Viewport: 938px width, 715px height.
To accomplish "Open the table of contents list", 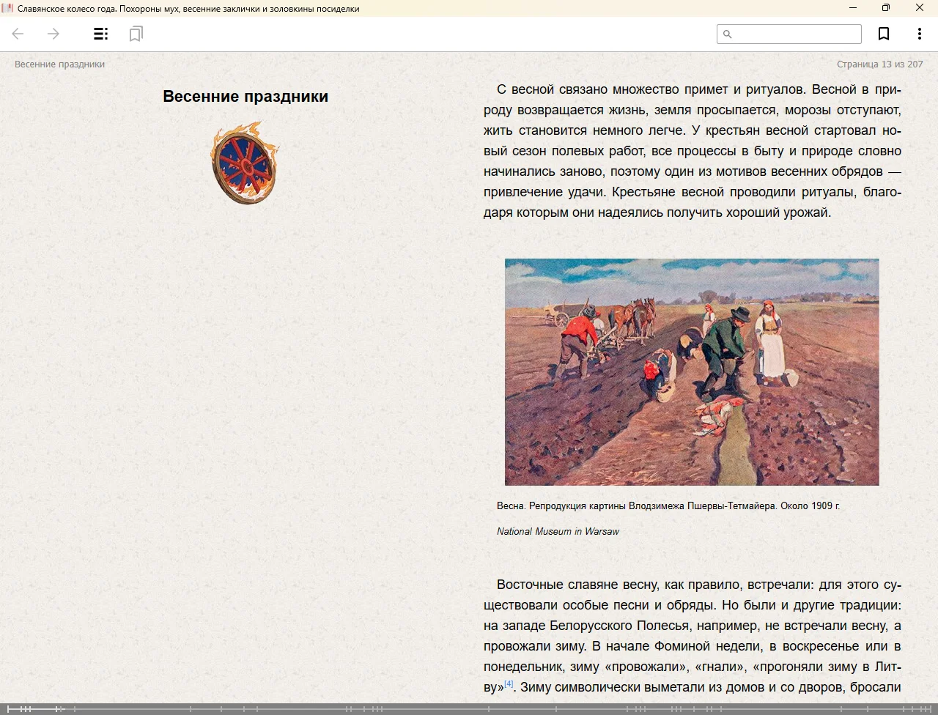I will coord(101,34).
